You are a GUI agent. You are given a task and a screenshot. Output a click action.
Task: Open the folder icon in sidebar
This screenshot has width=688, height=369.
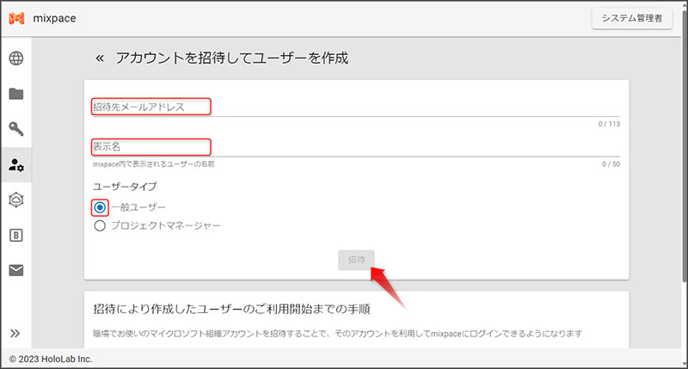click(x=15, y=94)
